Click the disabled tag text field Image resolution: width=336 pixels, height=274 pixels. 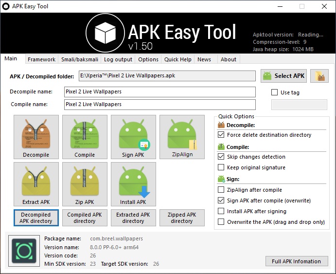coord(299,105)
